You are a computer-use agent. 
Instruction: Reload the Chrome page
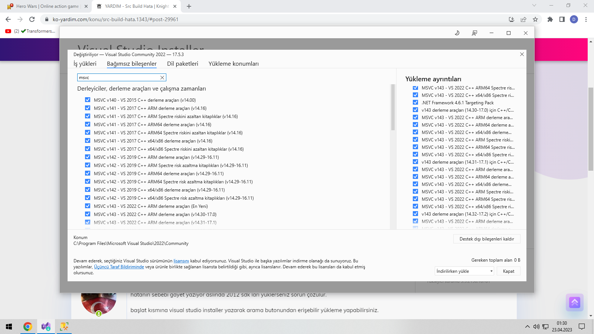[32, 19]
